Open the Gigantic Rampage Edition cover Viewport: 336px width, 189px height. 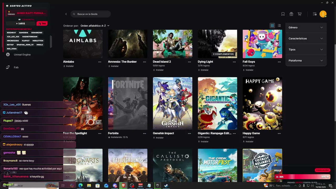(218, 103)
